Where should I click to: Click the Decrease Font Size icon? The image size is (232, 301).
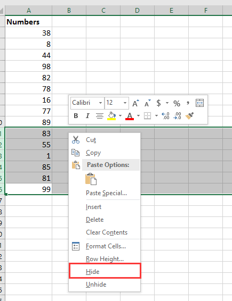click(148, 103)
